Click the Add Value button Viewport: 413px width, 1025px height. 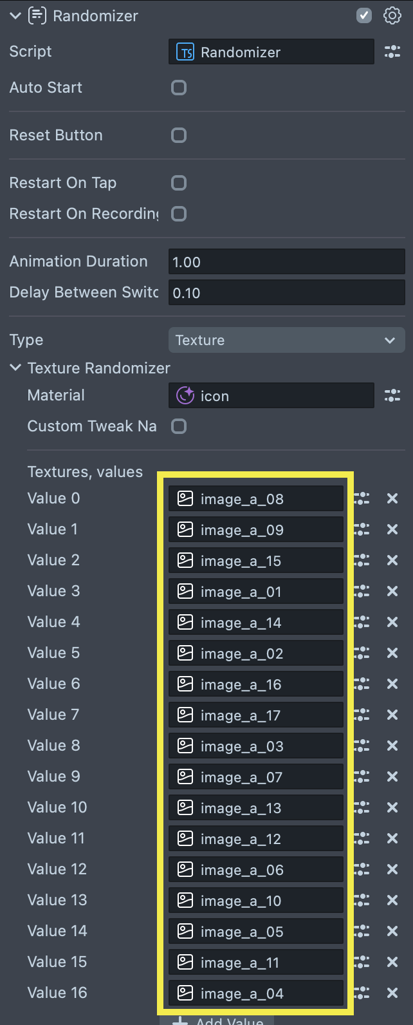[217, 1020]
